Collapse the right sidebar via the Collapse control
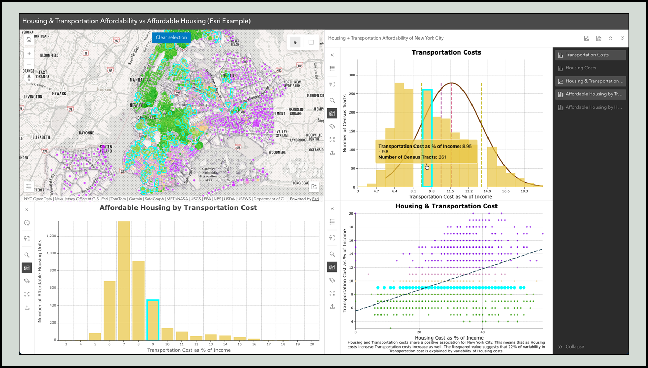 [x=571, y=346]
